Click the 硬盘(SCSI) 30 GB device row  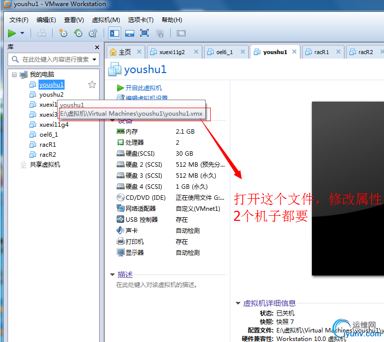pos(170,154)
